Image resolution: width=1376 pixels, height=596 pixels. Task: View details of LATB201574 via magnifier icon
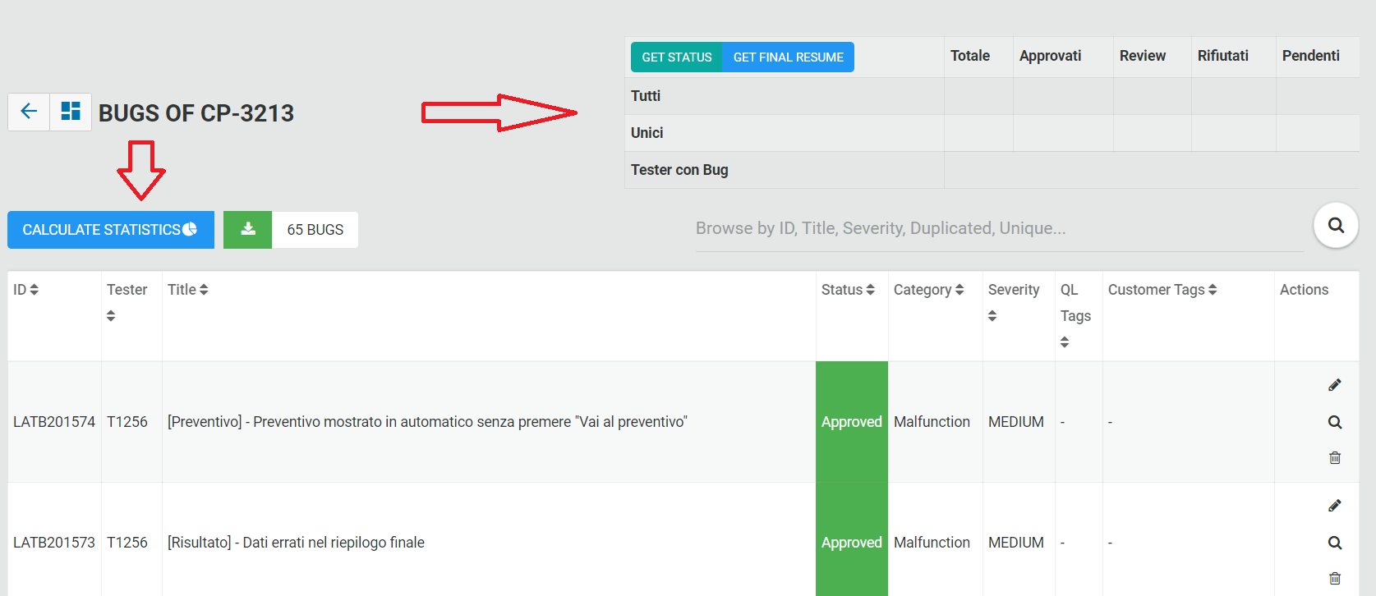(x=1335, y=422)
